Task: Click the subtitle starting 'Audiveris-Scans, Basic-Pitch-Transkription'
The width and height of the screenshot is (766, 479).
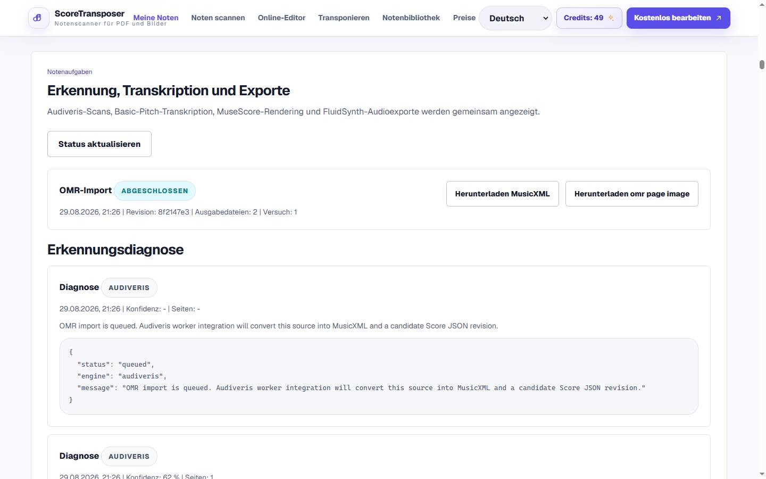Action: point(294,112)
